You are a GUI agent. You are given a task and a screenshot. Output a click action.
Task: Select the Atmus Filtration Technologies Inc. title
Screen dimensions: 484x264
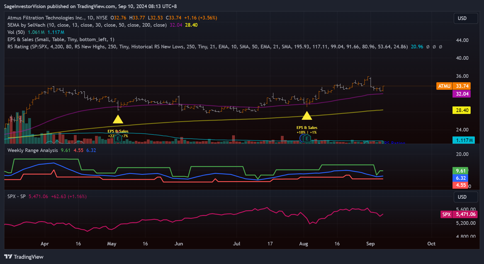46,18
